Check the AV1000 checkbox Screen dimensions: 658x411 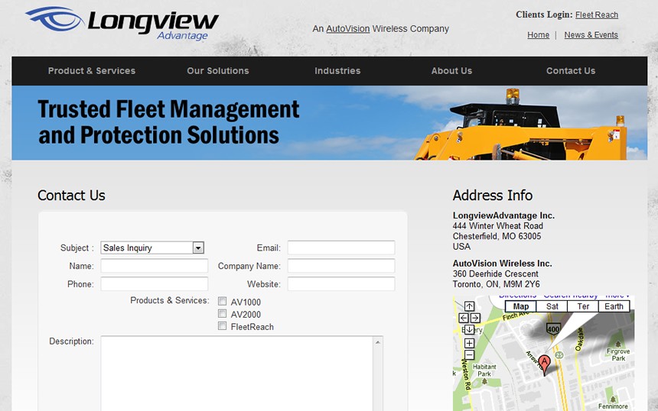coord(223,301)
